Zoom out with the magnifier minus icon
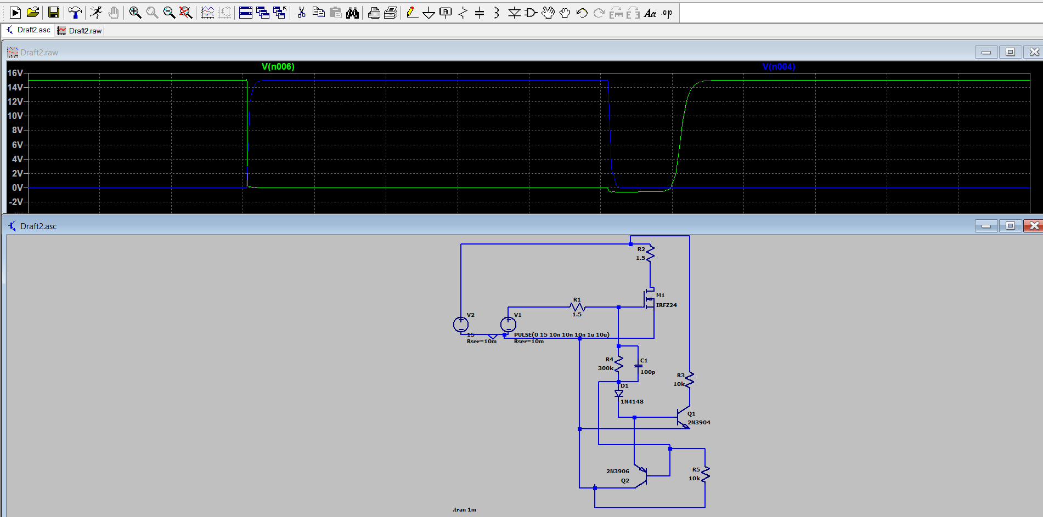This screenshot has width=1043, height=517. click(x=169, y=13)
